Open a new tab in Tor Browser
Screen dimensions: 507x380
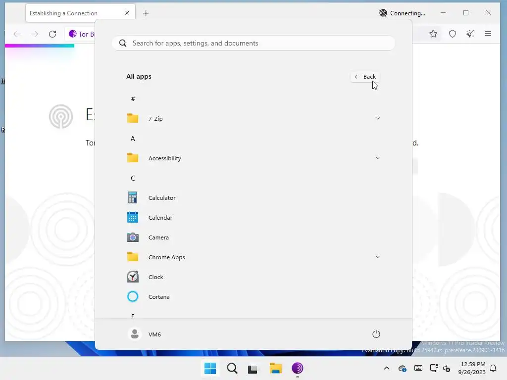click(146, 13)
